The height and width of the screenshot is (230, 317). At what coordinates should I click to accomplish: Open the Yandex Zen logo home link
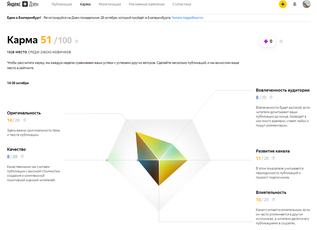(x=23, y=4)
